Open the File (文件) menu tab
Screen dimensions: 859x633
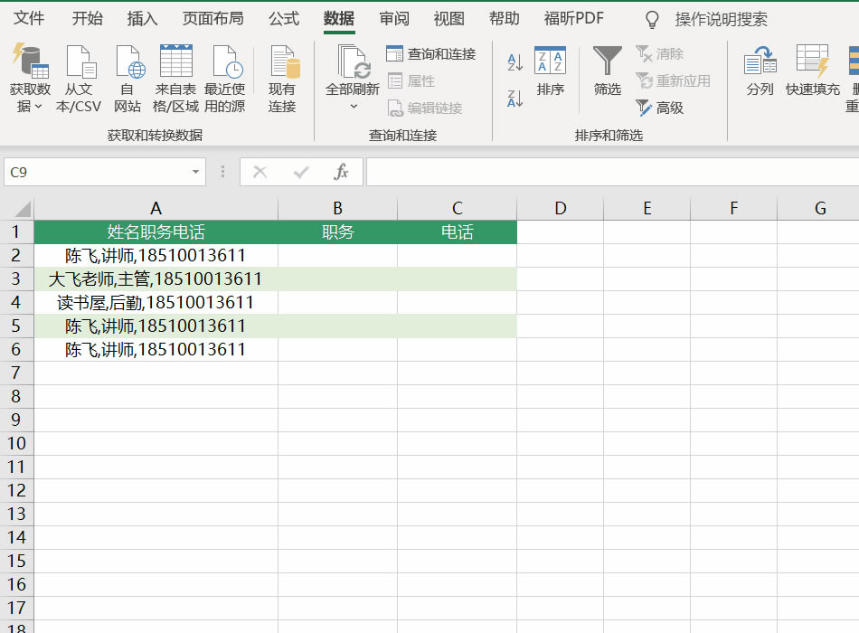[x=29, y=19]
